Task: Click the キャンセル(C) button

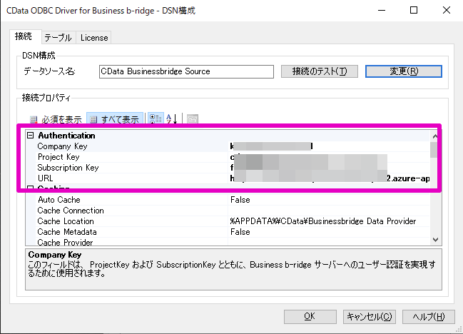Action: click(369, 317)
